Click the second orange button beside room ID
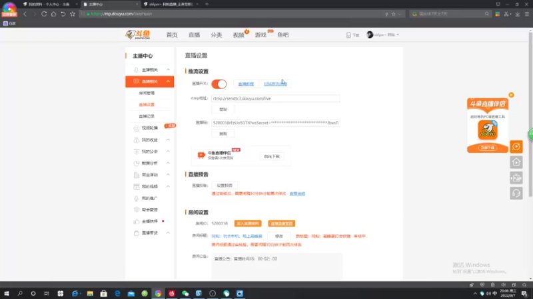Viewport: 533px width, 299px height. (281, 223)
